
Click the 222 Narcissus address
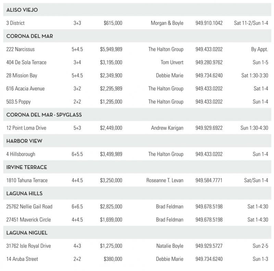20,49
